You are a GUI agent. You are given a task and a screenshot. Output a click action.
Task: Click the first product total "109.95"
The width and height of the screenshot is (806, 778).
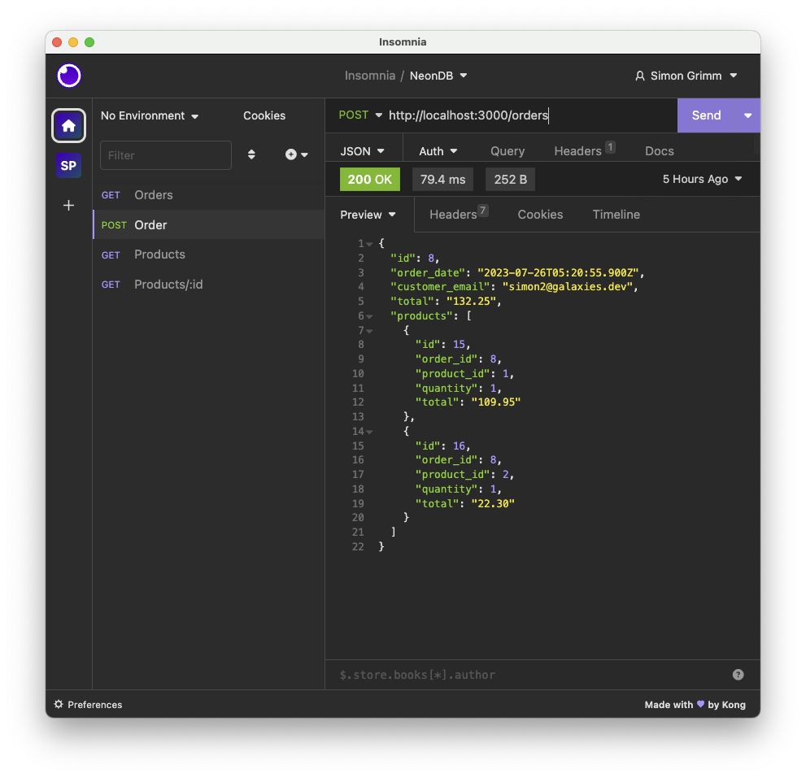click(x=495, y=402)
